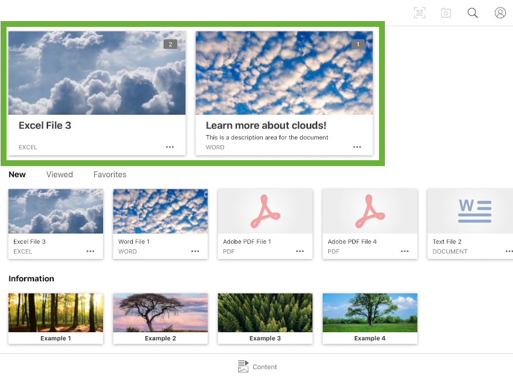Open the Word File 1 thumbnail
Screen dimensions: 513x376
pos(160,211)
